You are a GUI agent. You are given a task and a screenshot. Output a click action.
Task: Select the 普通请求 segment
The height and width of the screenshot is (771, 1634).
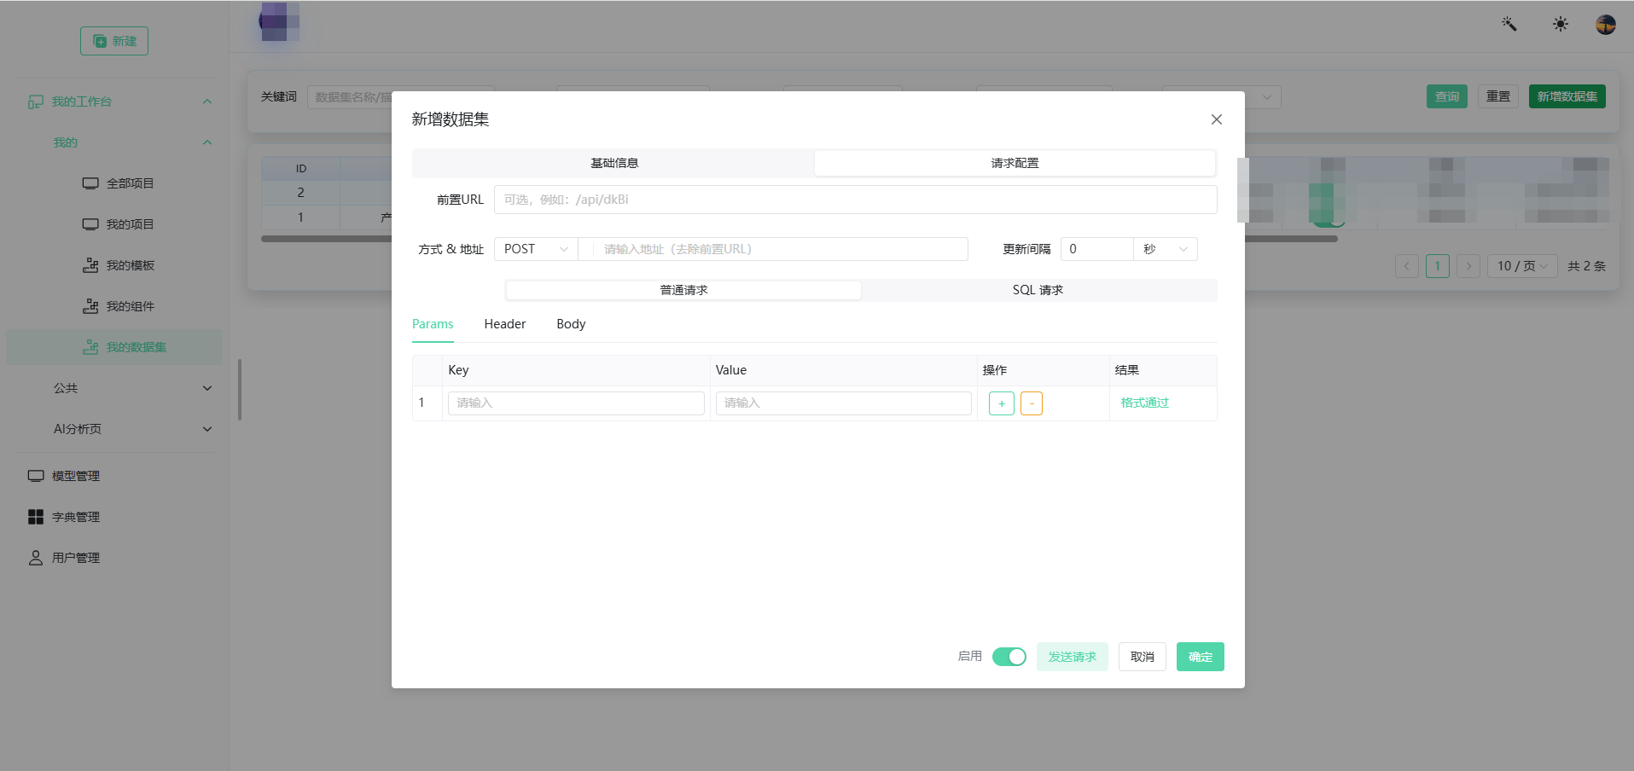point(683,290)
